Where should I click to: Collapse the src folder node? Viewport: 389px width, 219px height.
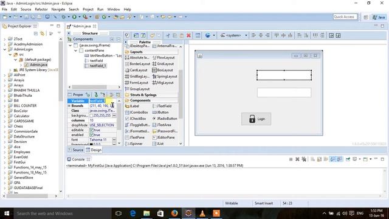tap(10, 55)
